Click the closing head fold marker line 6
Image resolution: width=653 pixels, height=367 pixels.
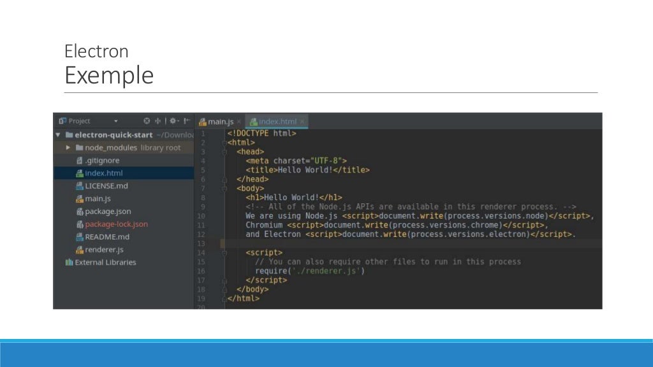pyautogui.click(x=224, y=179)
